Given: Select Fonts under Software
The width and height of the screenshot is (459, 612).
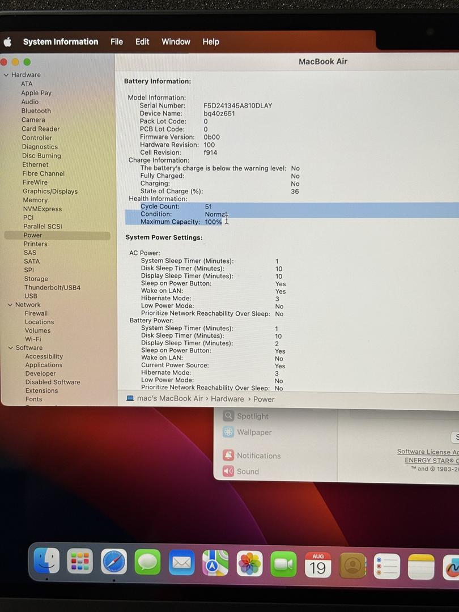Looking at the screenshot, I should tap(33, 399).
